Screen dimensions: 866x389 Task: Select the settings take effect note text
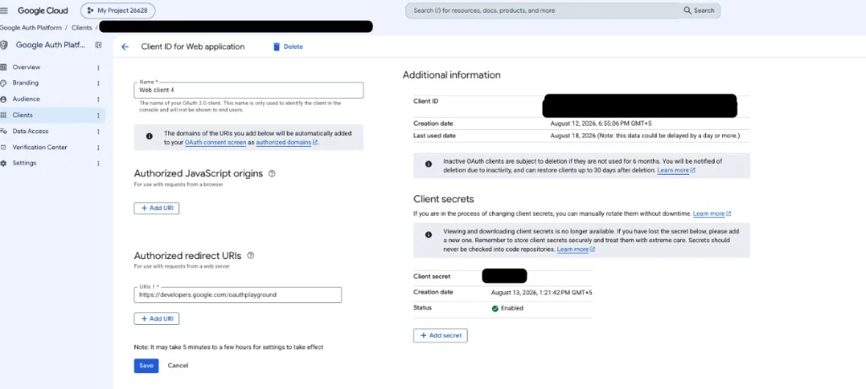coord(228,347)
